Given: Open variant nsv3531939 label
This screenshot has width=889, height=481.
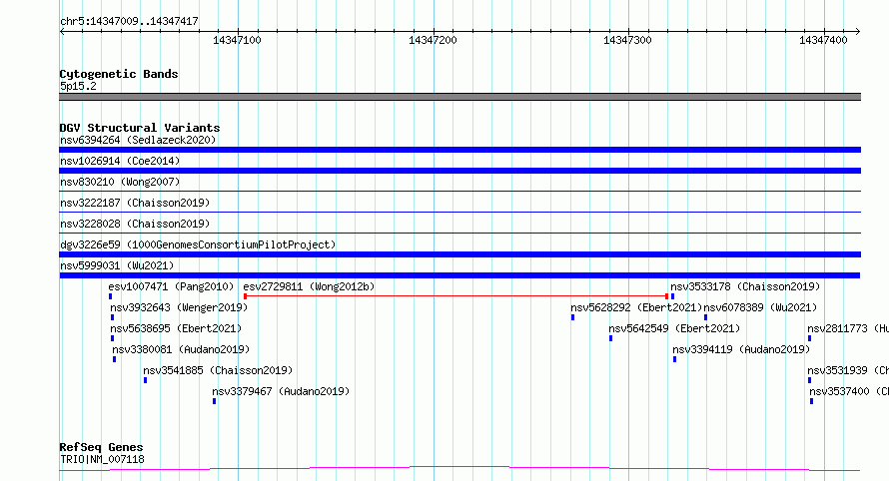Looking at the screenshot, I should click(848, 370).
